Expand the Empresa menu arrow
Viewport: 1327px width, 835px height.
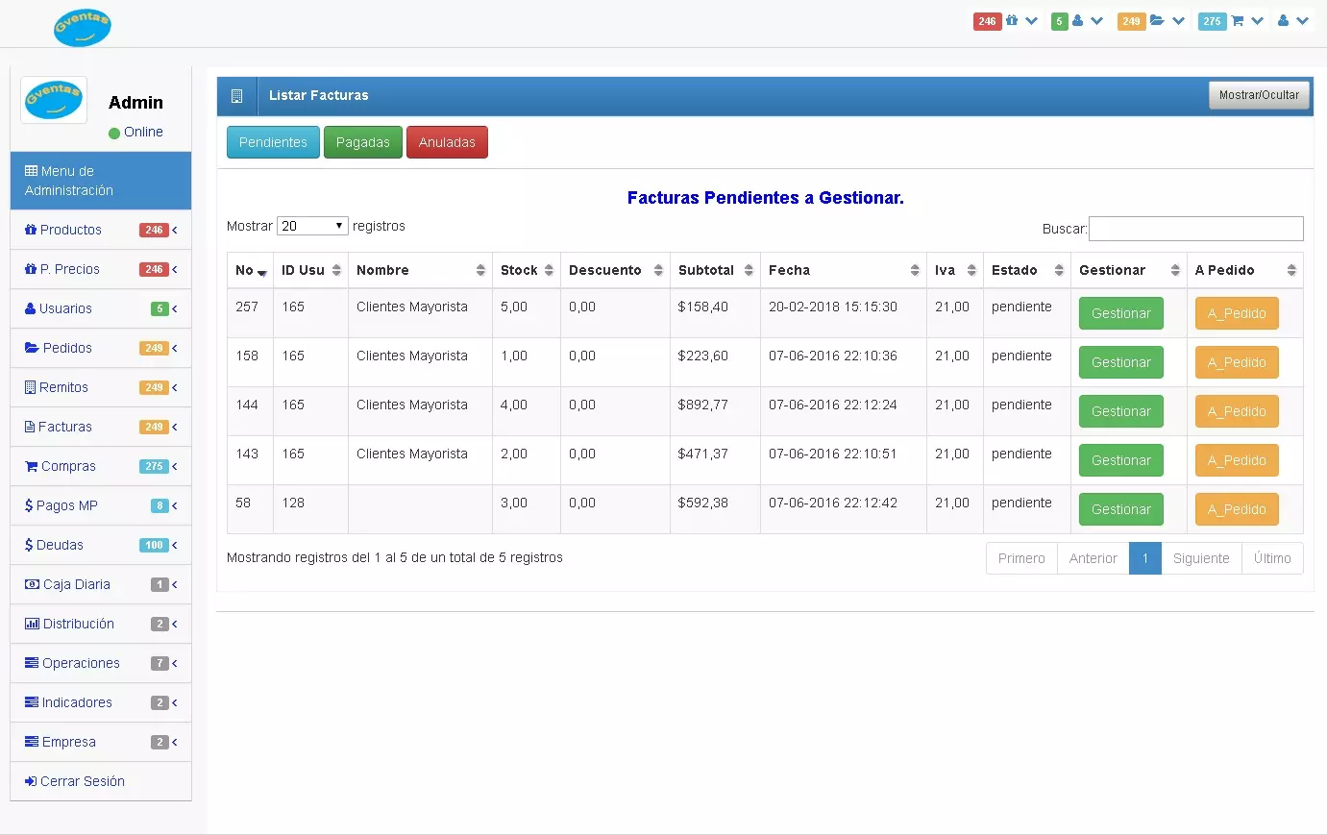175,742
